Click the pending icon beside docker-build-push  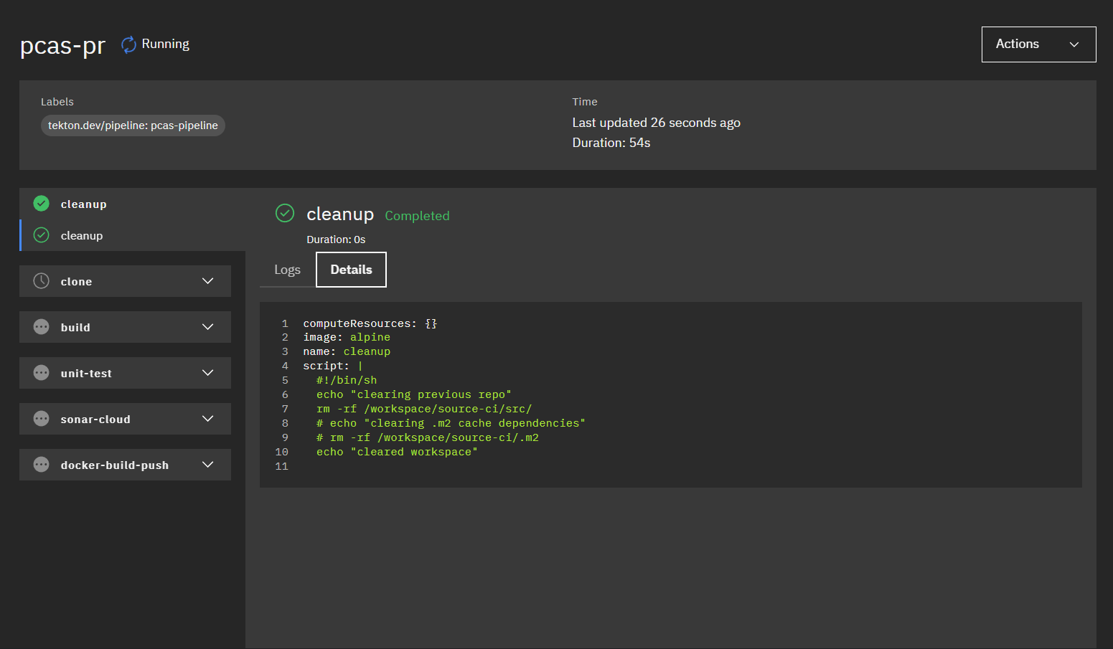click(x=42, y=465)
